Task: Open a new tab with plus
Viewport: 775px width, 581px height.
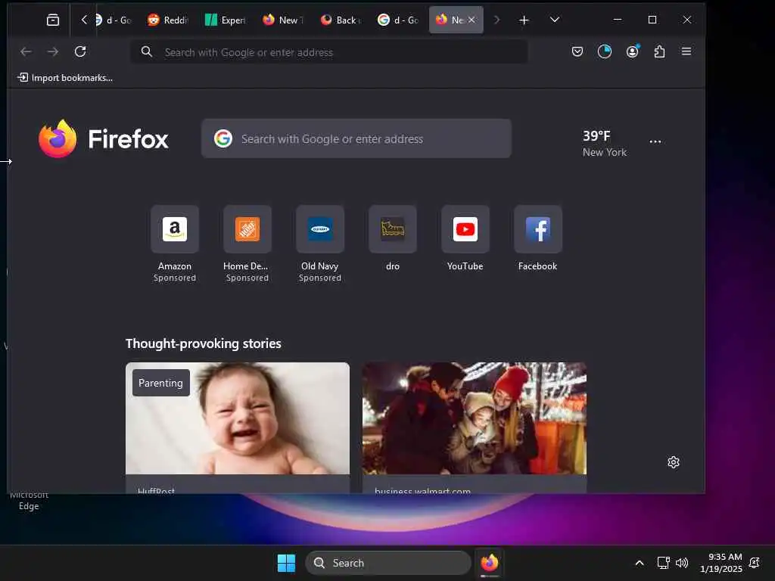Action: tap(524, 20)
